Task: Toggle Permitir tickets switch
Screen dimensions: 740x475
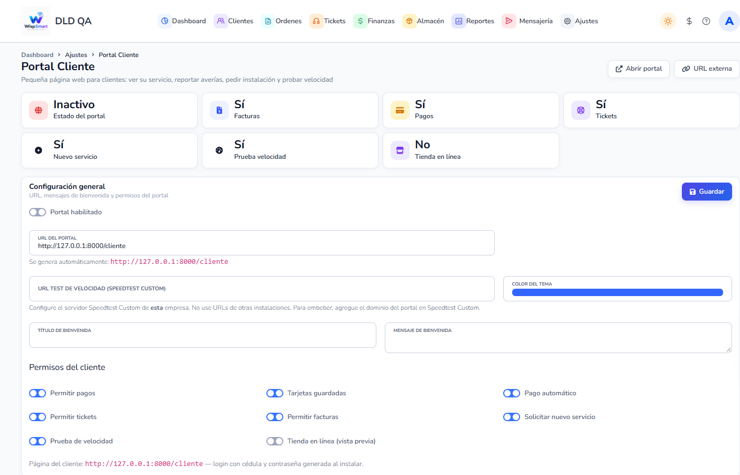Action: pos(38,417)
